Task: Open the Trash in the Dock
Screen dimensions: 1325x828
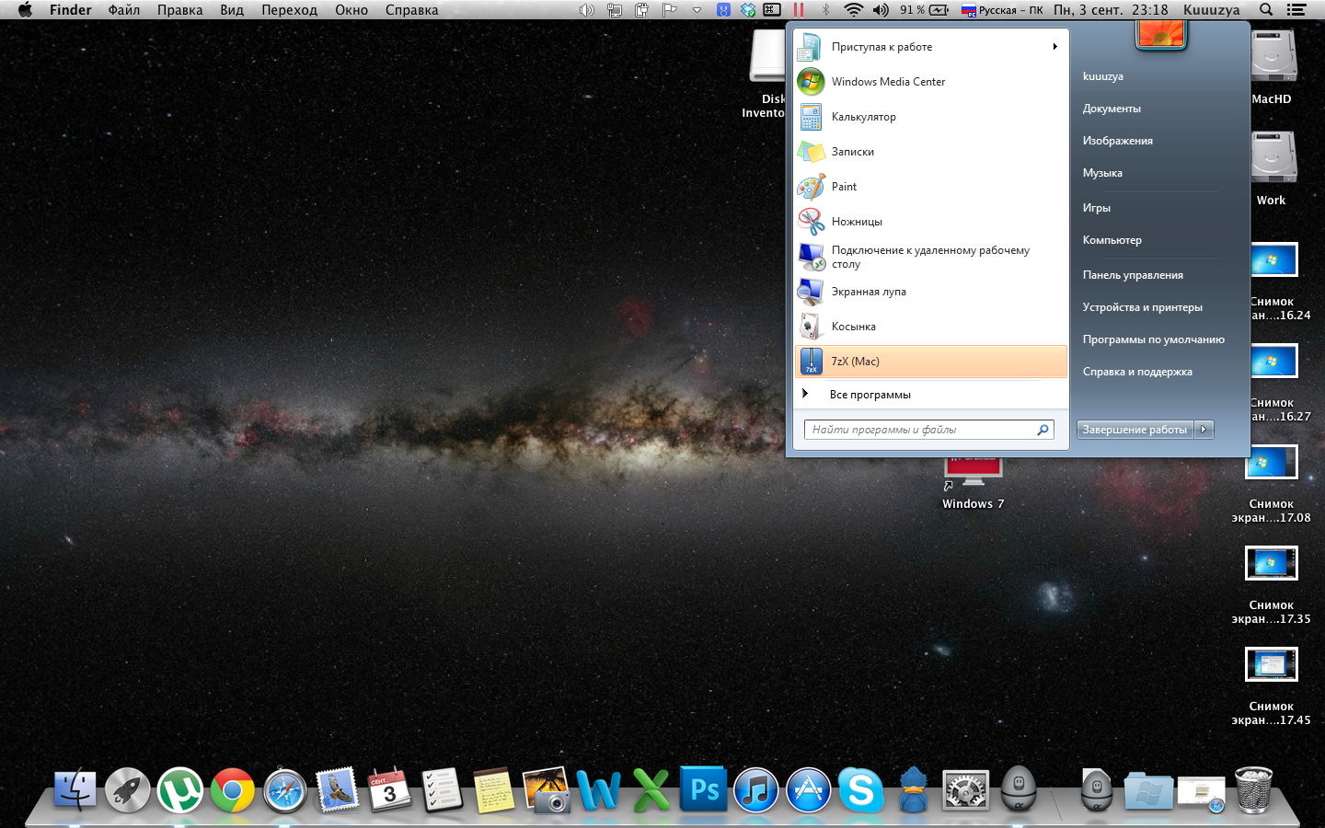Action: click(1253, 790)
